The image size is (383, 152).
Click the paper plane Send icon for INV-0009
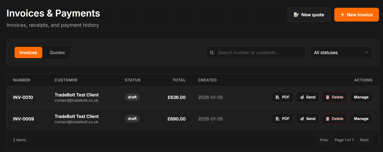[302, 119]
